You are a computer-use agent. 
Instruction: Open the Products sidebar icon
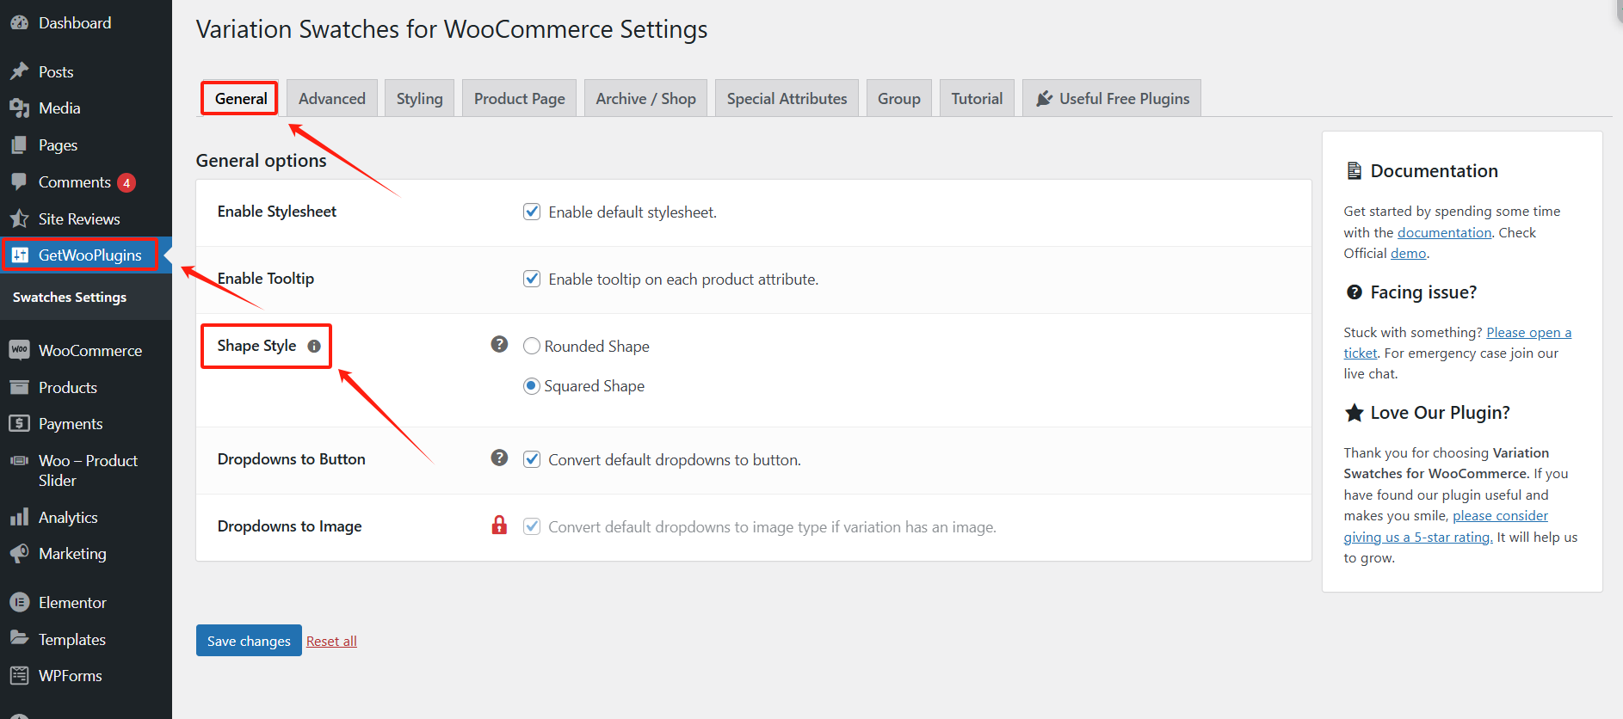coord(19,387)
